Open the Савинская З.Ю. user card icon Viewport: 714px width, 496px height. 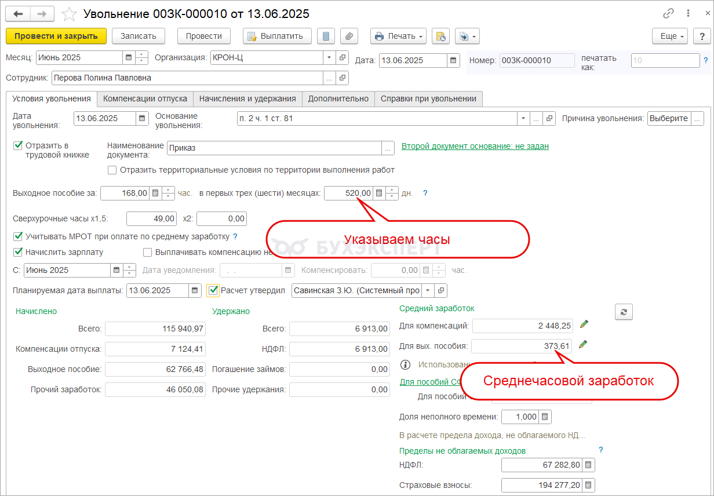tap(441, 290)
